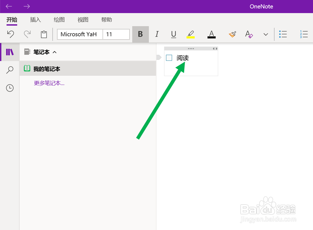Apply yellow text highlight
The image size is (313, 230).
click(x=191, y=34)
